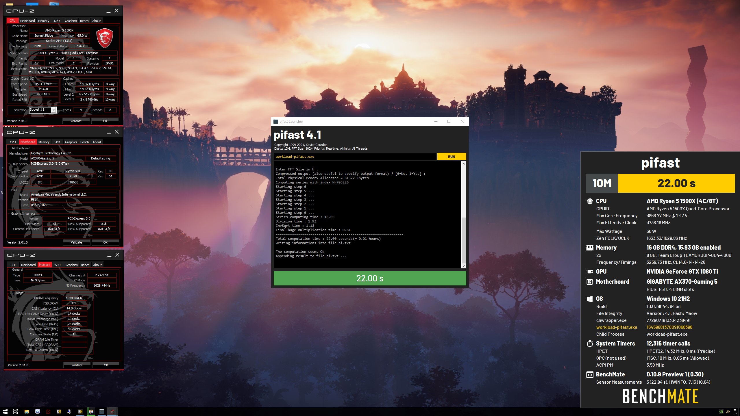
Task: Click OK in bottom Memory CPU-Z window
Action: pos(106,365)
